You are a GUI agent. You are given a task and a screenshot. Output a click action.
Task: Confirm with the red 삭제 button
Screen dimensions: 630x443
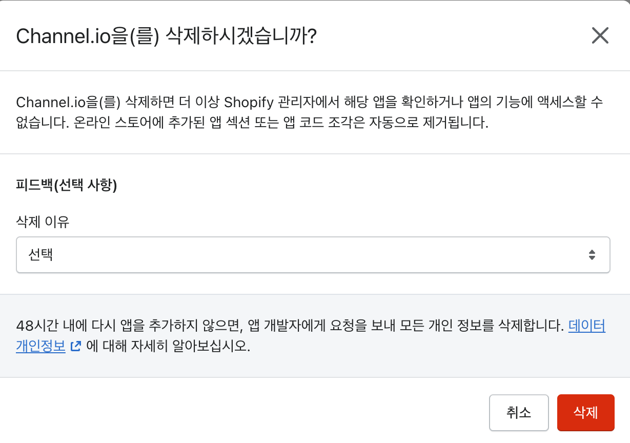click(x=585, y=413)
